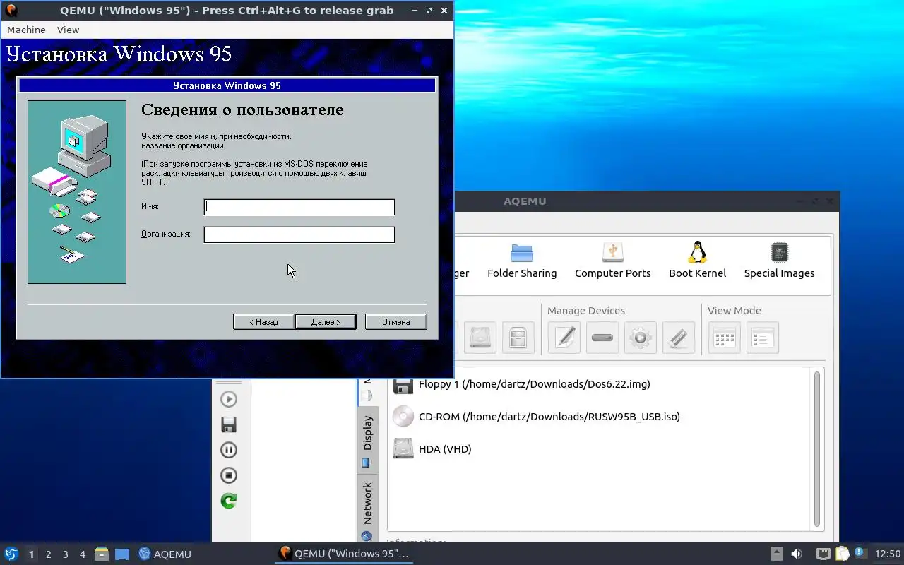Open the Display vertical tab in AQEMU
Screen dimensions: 904x565
click(x=367, y=439)
